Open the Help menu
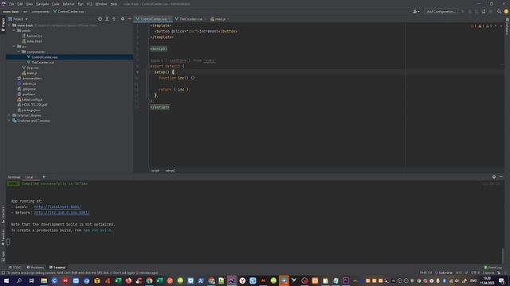Screen dimensions: 510x286 (x=113, y=4)
